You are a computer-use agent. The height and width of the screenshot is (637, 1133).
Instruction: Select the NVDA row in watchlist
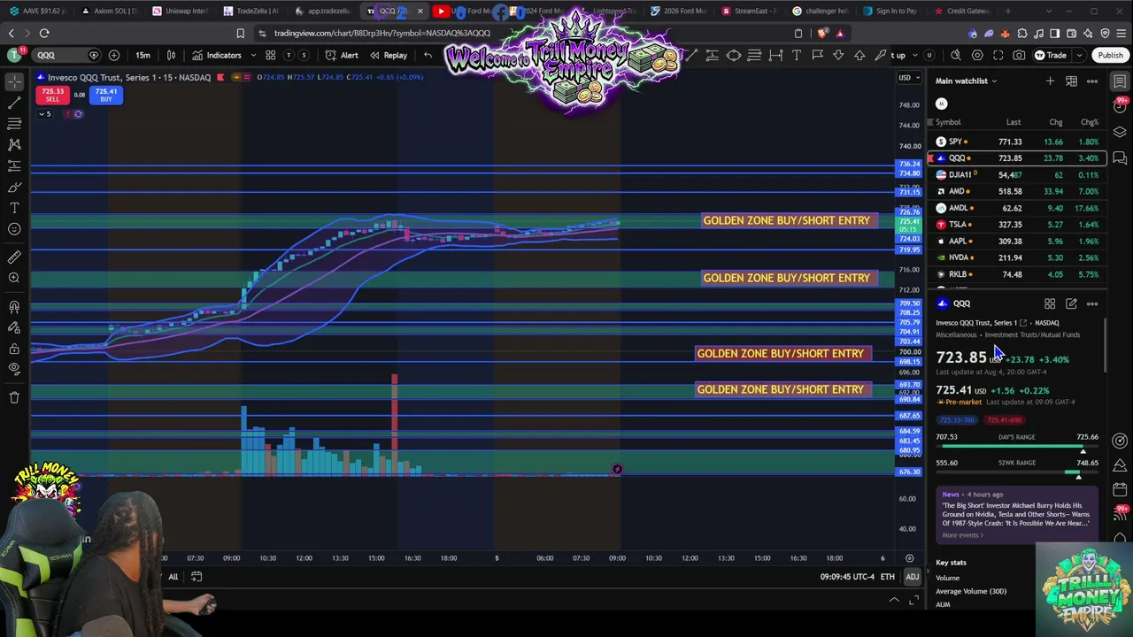click(x=1016, y=257)
